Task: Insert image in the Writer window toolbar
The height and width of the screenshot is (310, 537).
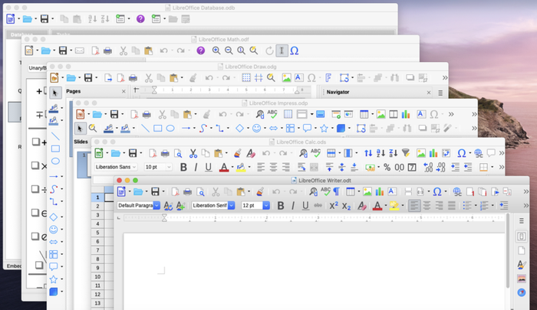Action: pos(367,192)
